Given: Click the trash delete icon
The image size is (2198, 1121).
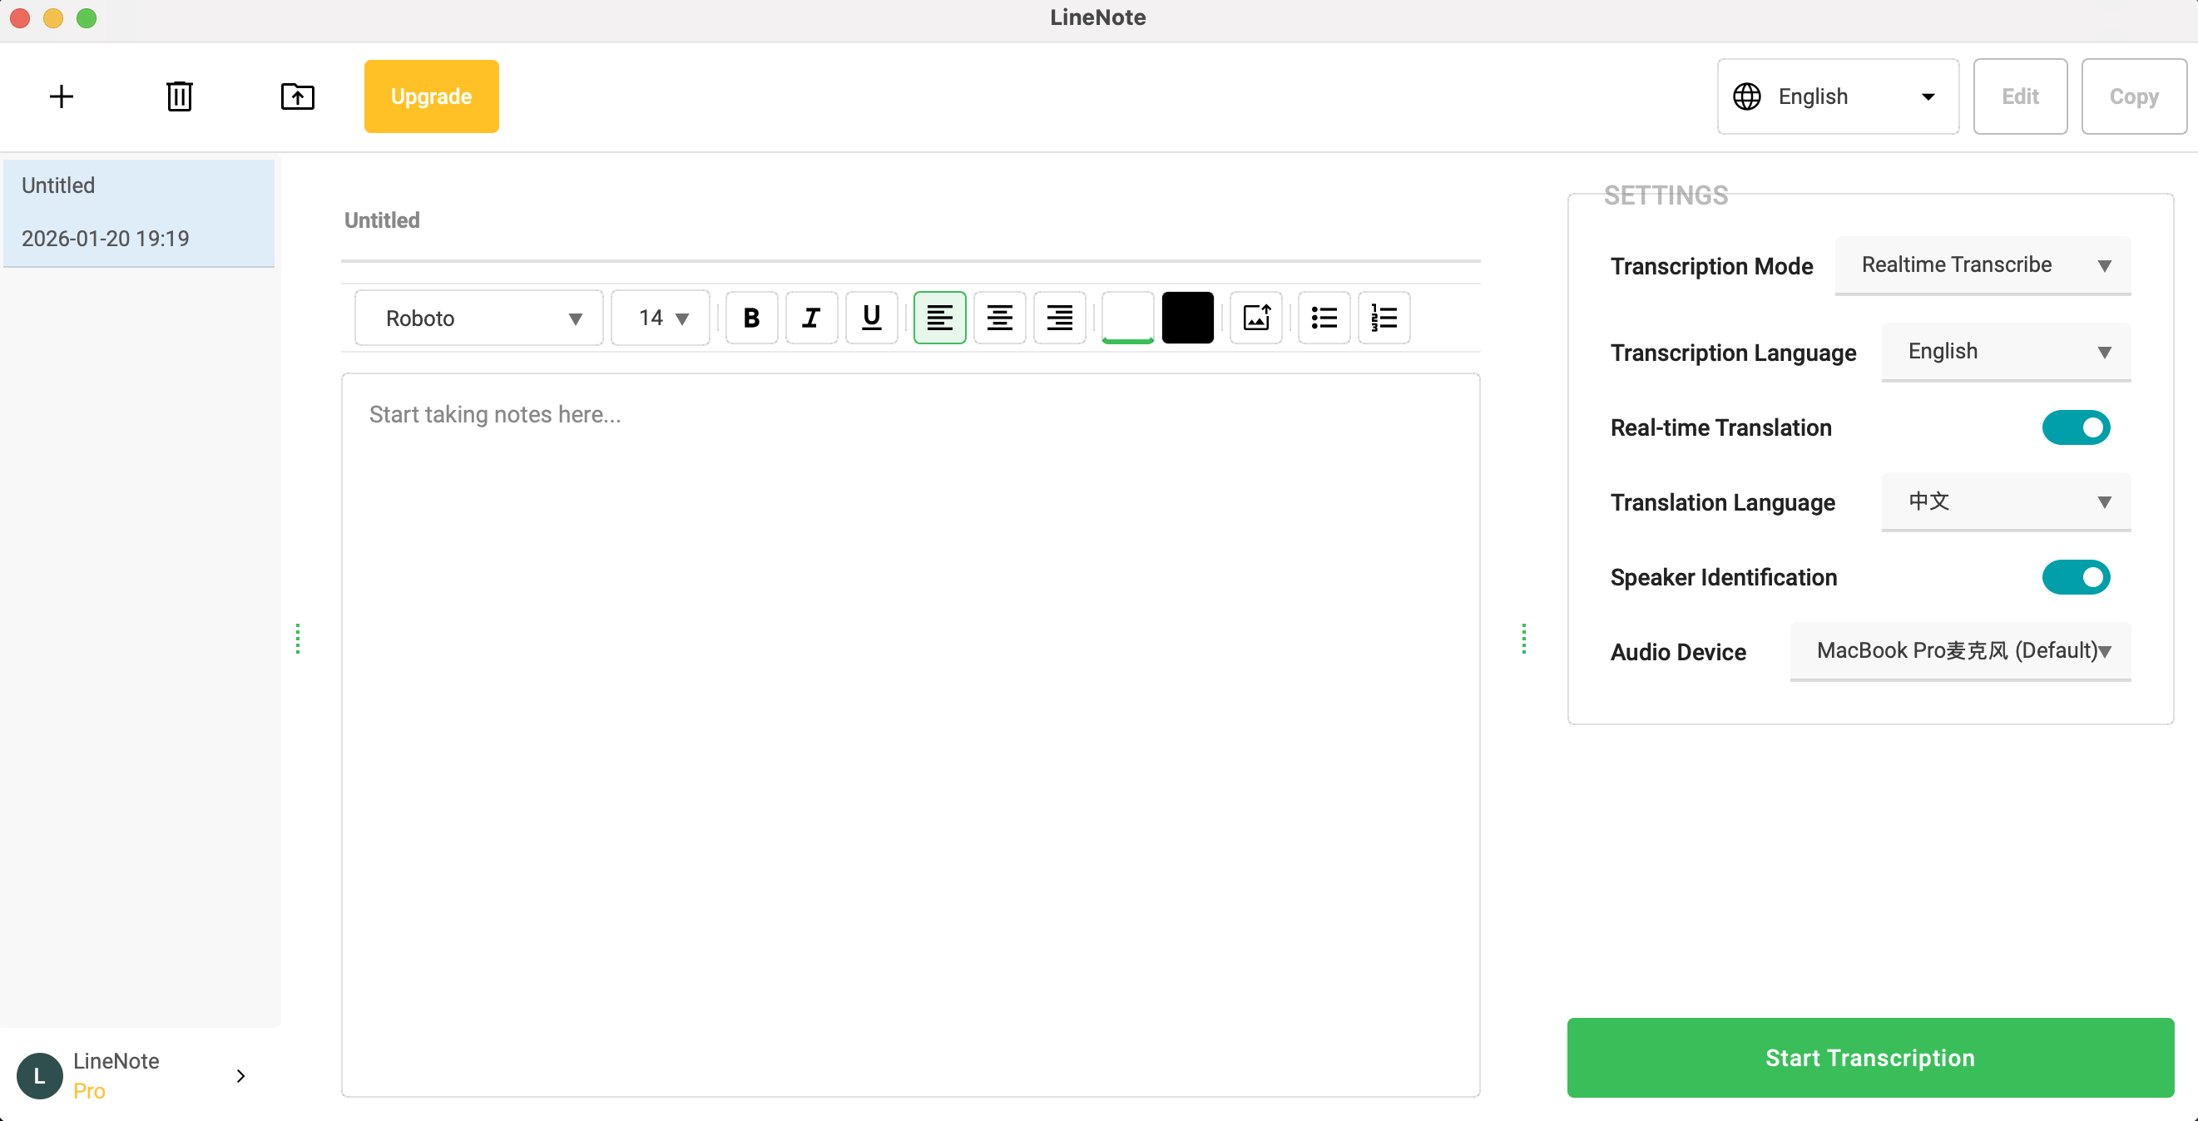Looking at the screenshot, I should click(x=179, y=96).
